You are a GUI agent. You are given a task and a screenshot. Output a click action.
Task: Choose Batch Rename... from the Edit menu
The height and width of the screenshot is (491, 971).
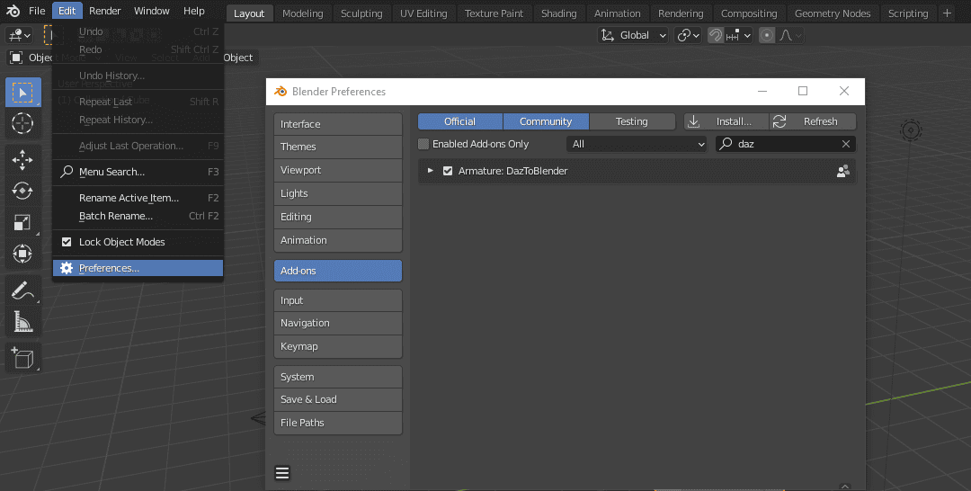point(138,216)
